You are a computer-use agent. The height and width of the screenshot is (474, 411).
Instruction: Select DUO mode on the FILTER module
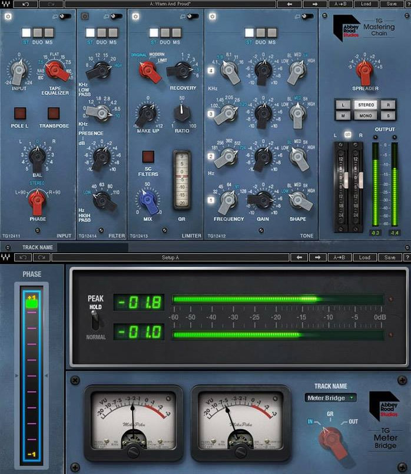coord(101,32)
